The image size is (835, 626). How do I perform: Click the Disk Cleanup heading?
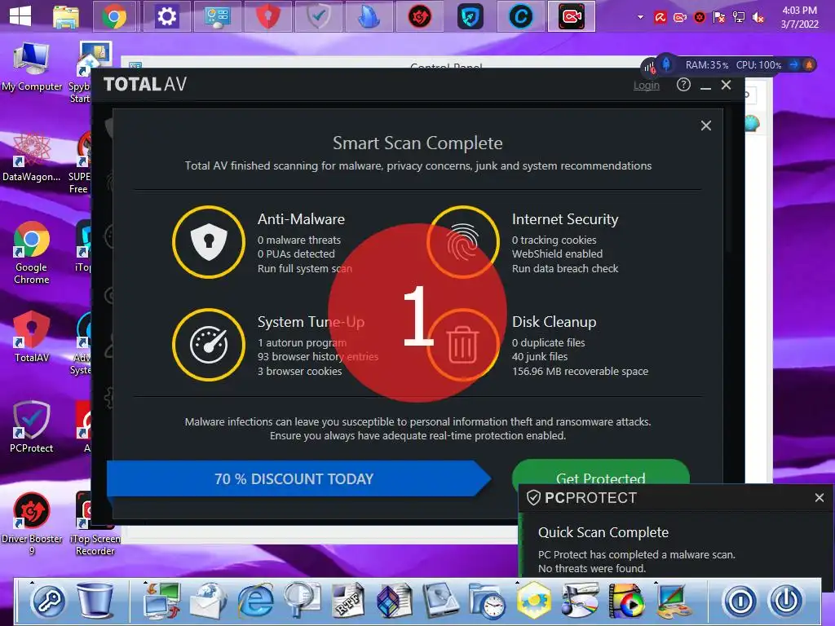pos(554,322)
